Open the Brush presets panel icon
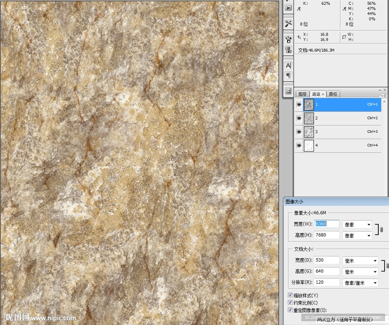Viewport: 389px width, 325px height. (x=288, y=39)
